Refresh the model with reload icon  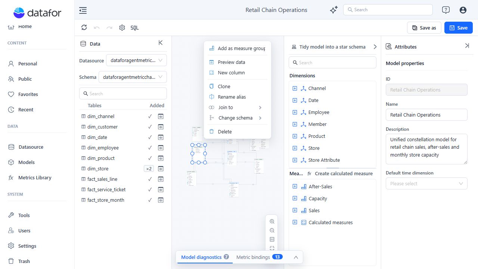[84, 28]
